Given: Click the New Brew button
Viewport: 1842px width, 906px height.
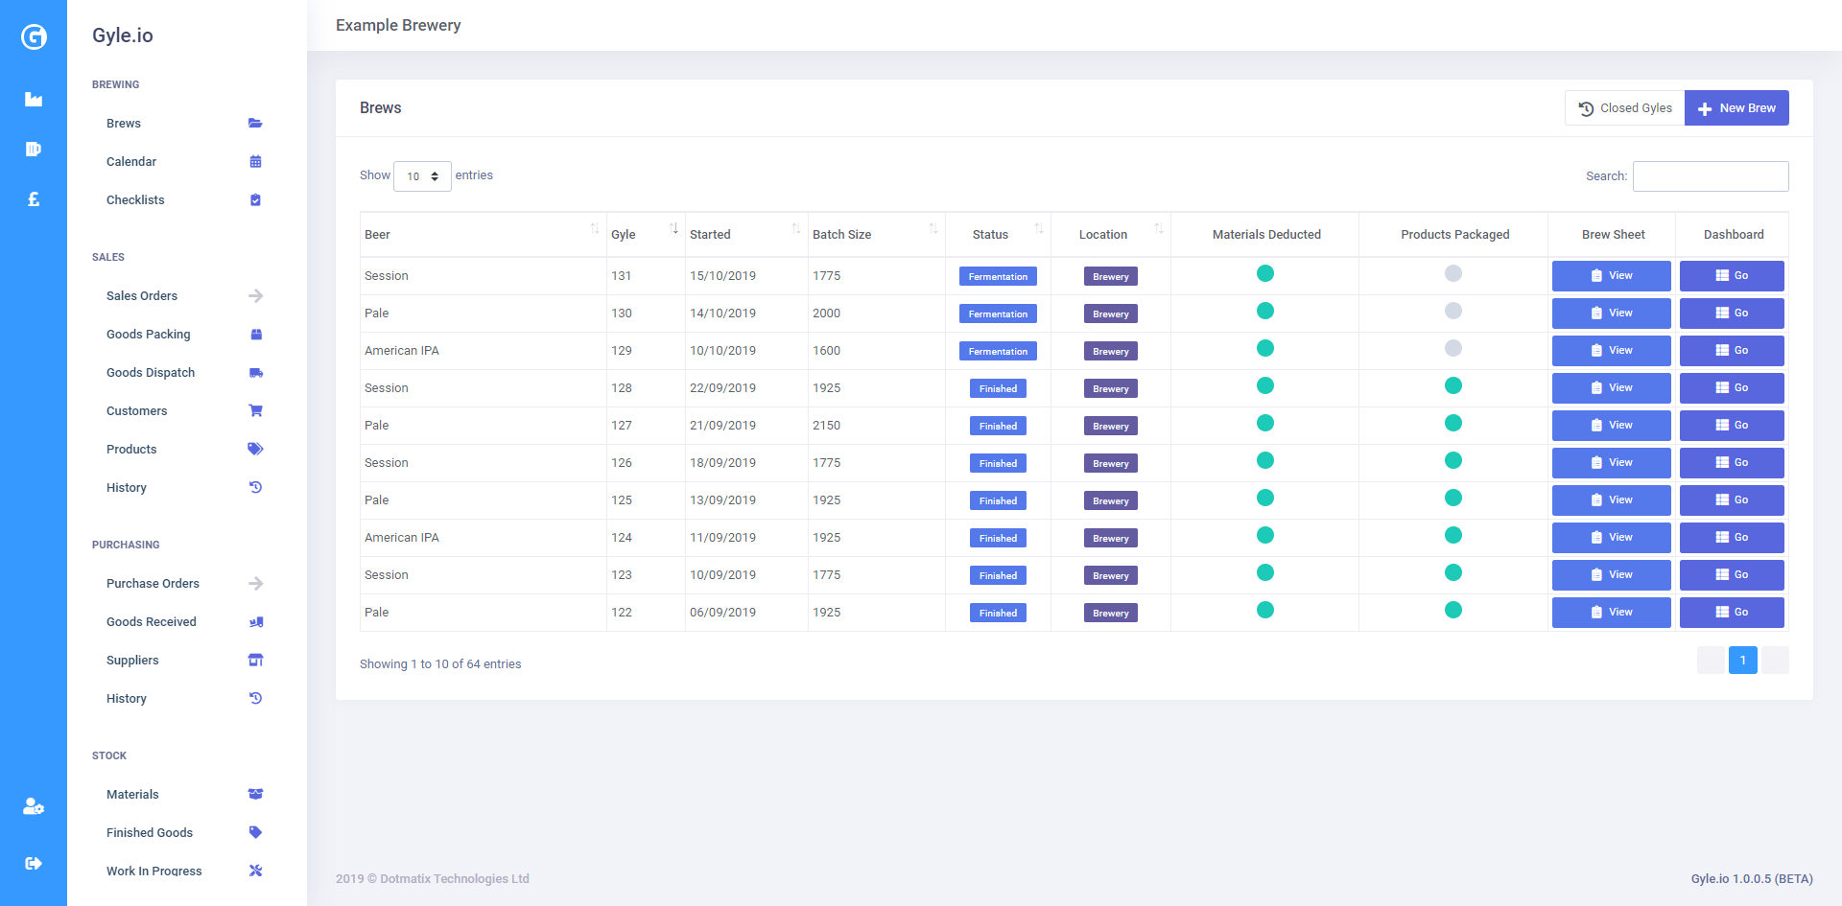Looking at the screenshot, I should point(1736,108).
